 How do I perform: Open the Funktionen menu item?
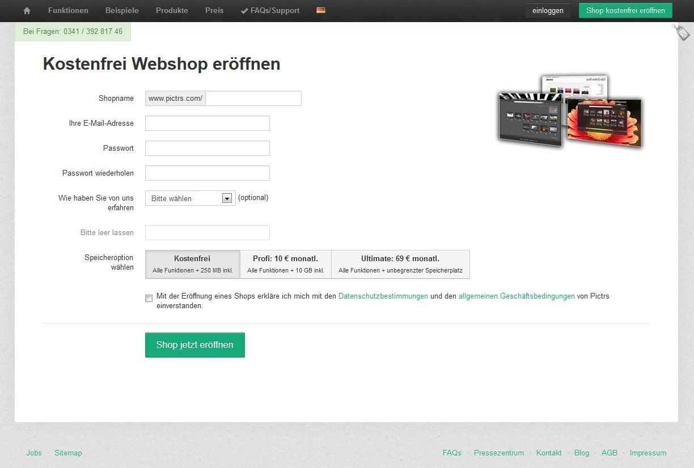(x=68, y=11)
